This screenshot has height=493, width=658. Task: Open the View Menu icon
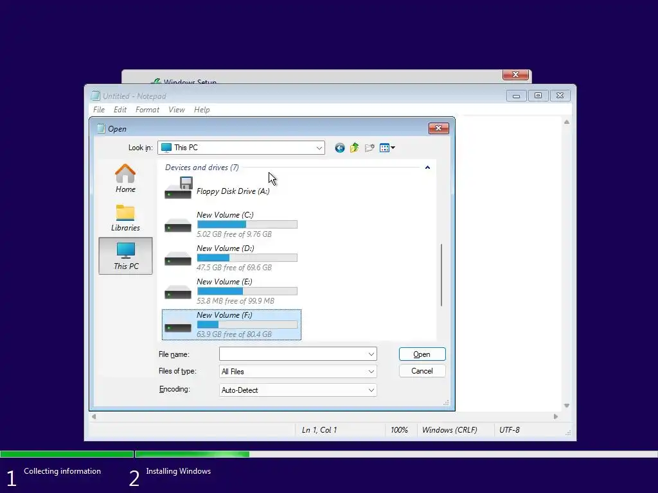point(387,148)
